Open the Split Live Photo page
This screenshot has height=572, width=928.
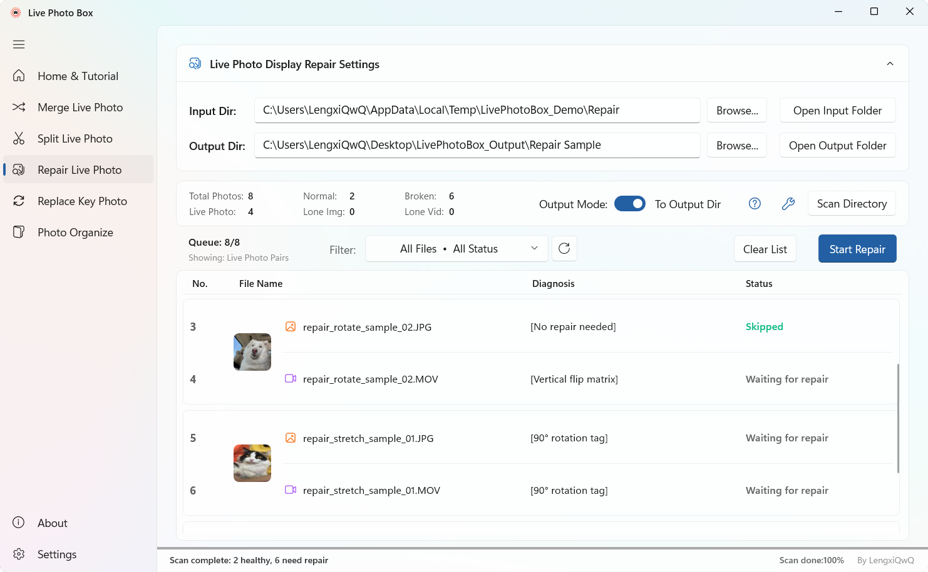pos(78,138)
